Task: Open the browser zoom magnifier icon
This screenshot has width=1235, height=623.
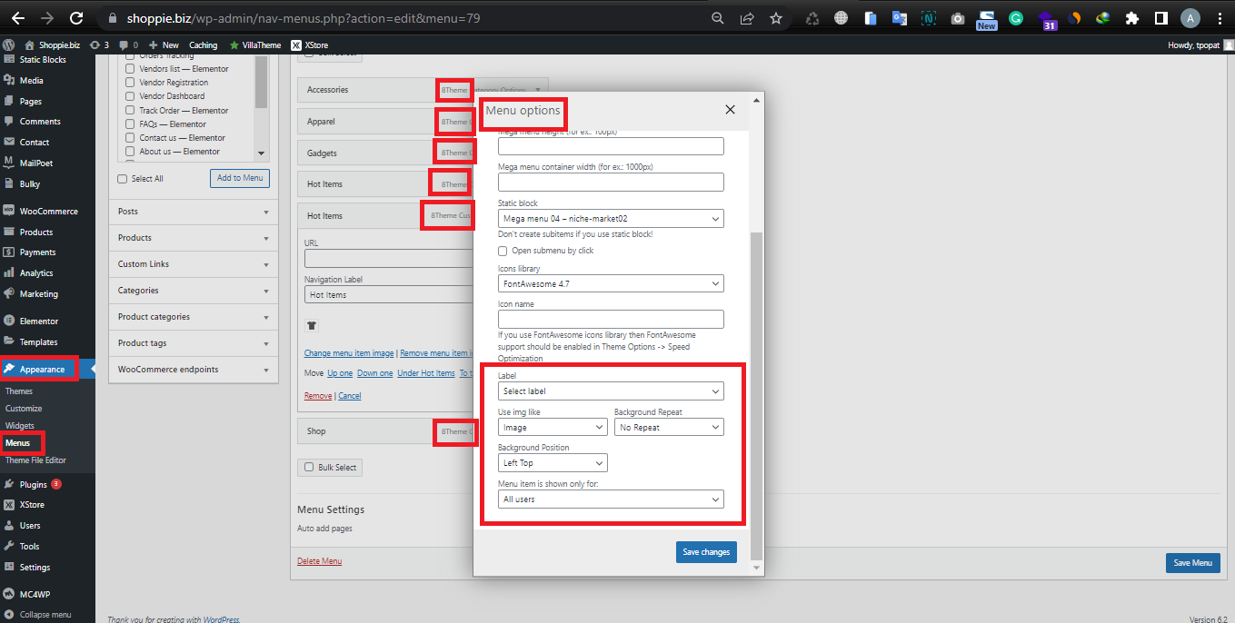Action: click(x=718, y=18)
